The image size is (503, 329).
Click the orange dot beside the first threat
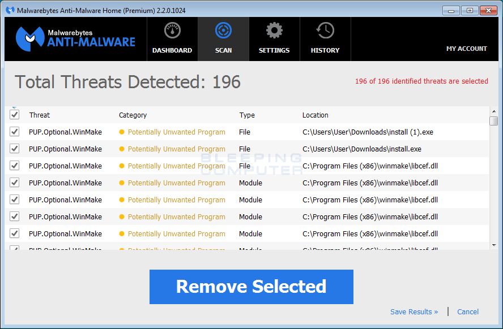[122, 132]
